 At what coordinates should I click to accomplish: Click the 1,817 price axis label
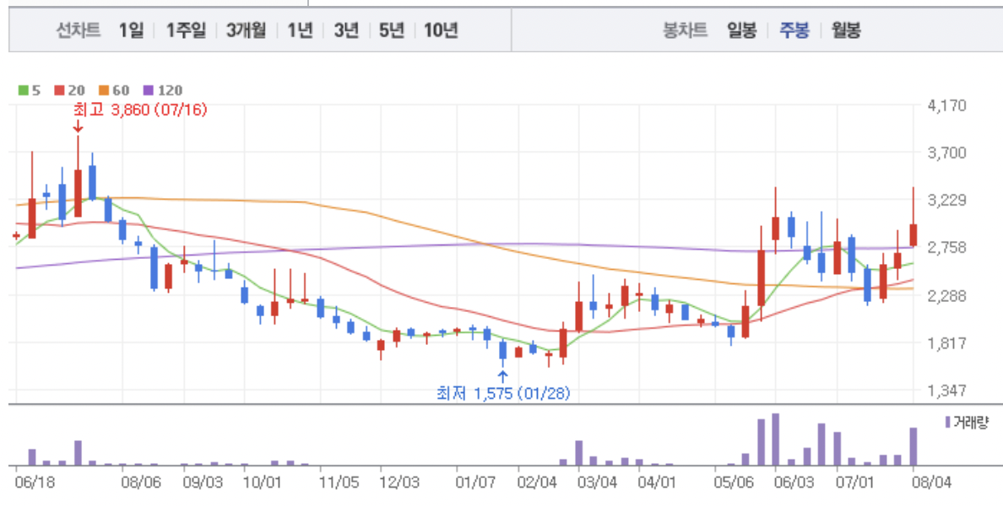tap(947, 343)
